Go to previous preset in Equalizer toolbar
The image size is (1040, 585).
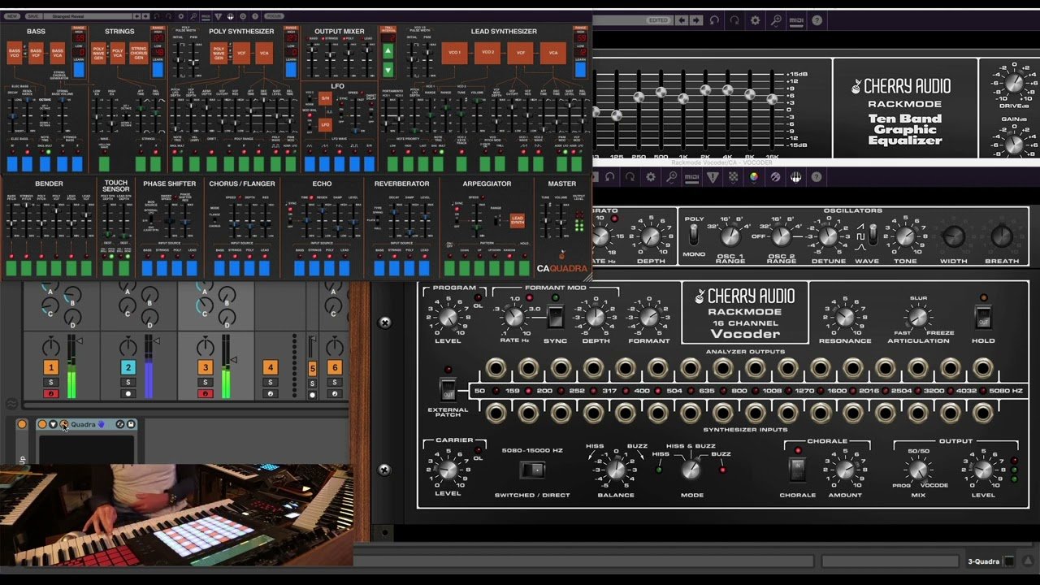tap(682, 20)
